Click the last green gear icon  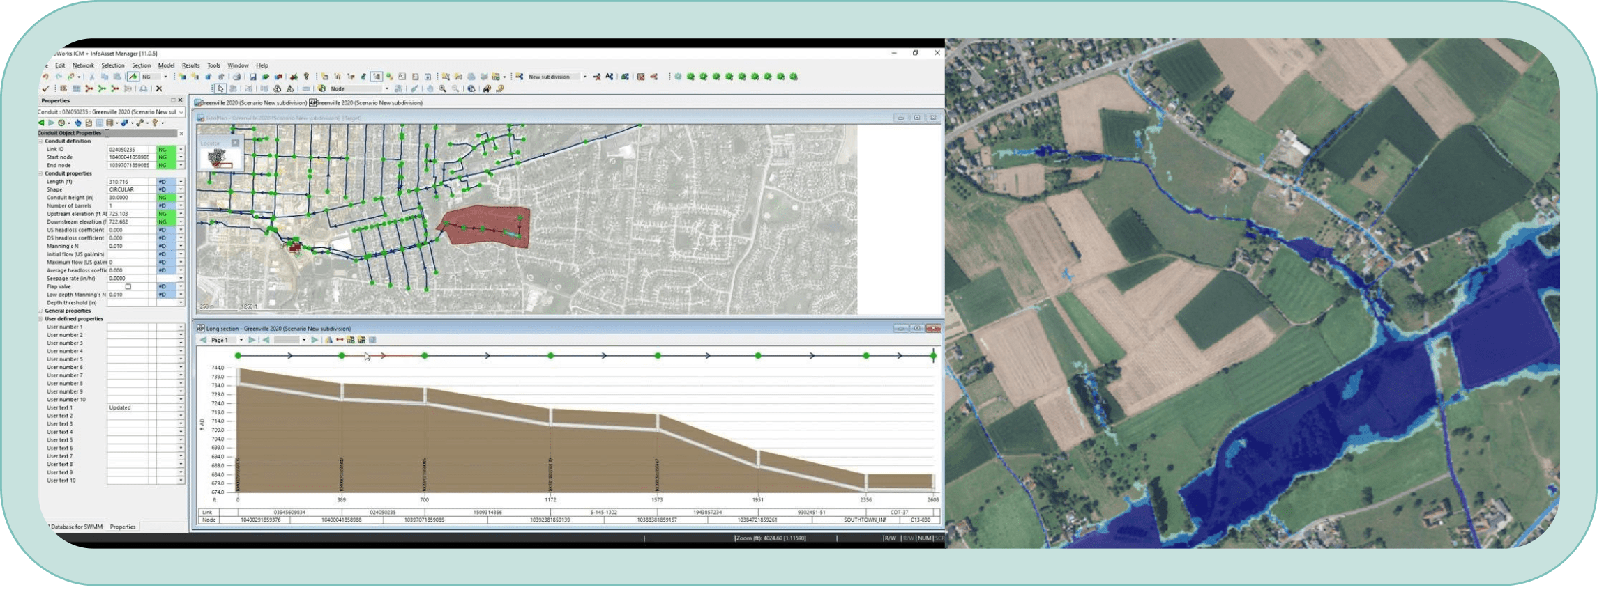tap(794, 77)
